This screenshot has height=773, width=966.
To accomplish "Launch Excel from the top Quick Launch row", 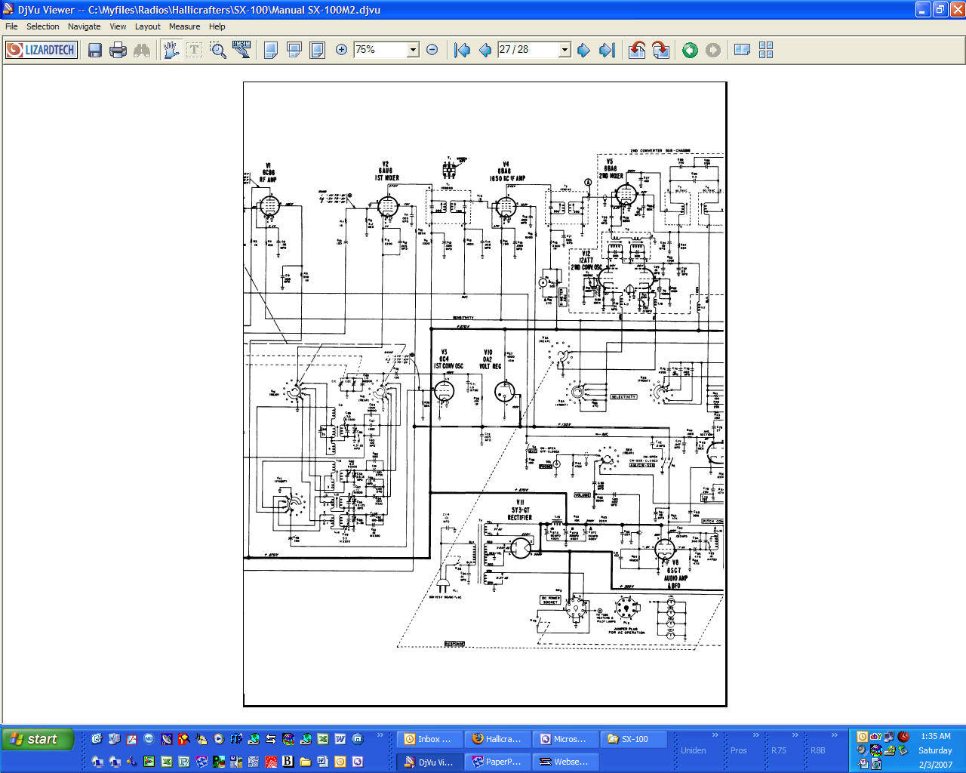I will click(323, 739).
